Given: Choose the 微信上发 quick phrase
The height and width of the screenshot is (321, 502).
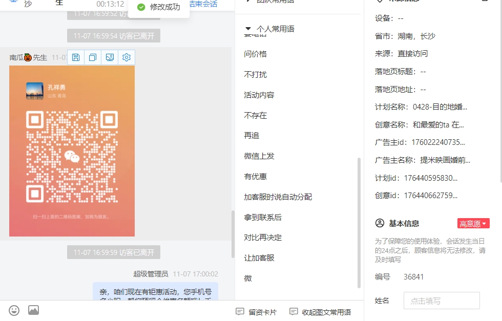Looking at the screenshot, I should pos(259,156).
